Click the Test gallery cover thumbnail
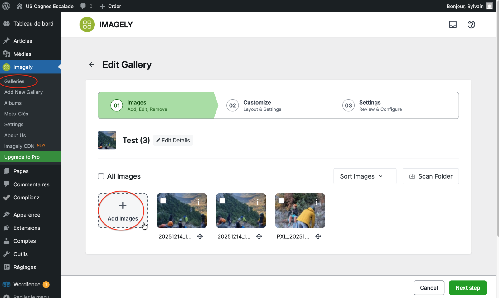 pos(107,140)
